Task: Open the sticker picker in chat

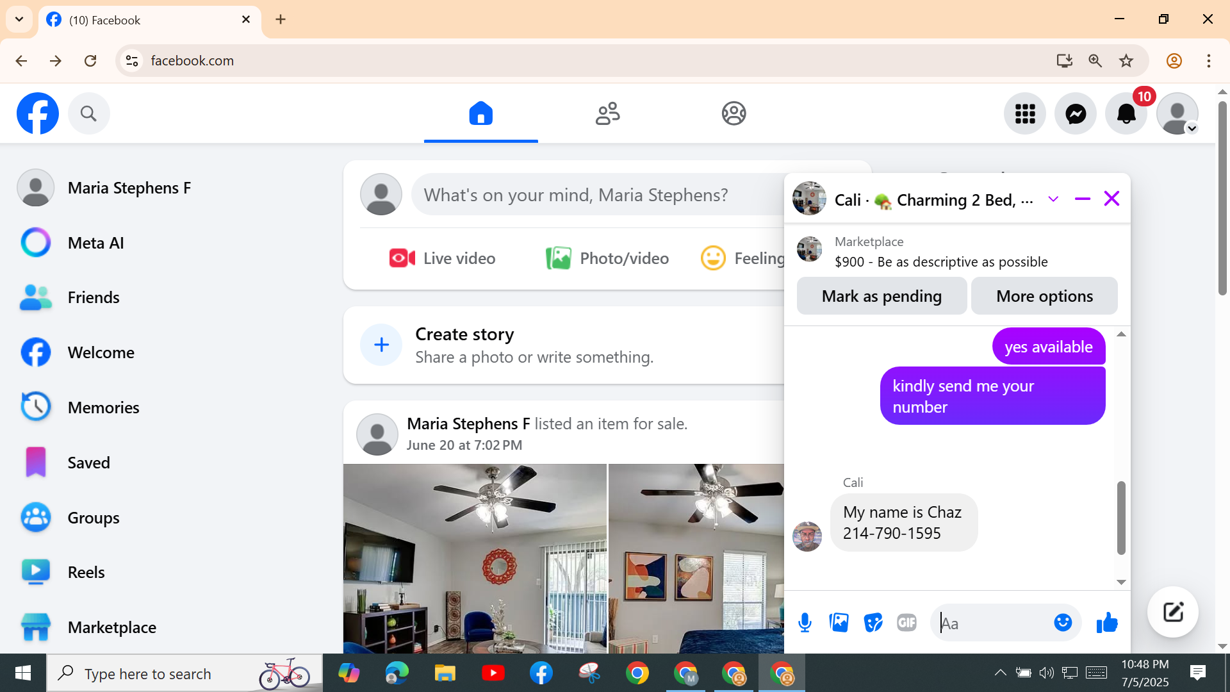Action: (x=873, y=622)
